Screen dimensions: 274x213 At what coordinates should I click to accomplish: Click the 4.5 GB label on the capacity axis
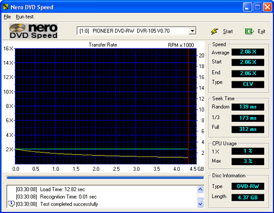coord(197,169)
